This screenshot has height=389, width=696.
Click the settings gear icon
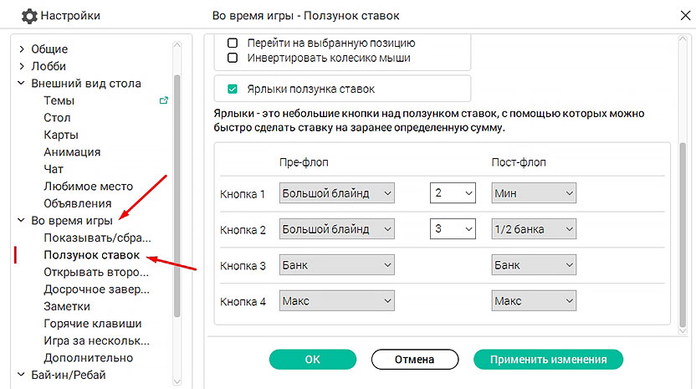pyautogui.click(x=29, y=16)
